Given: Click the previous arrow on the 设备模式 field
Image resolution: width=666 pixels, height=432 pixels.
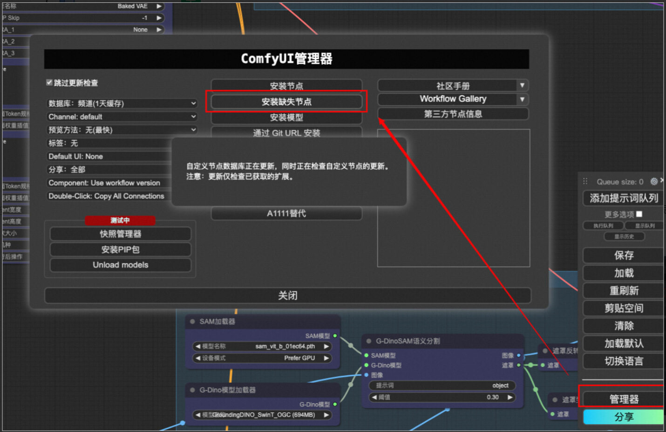Looking at the screenshot, I should tap(198, 358).
